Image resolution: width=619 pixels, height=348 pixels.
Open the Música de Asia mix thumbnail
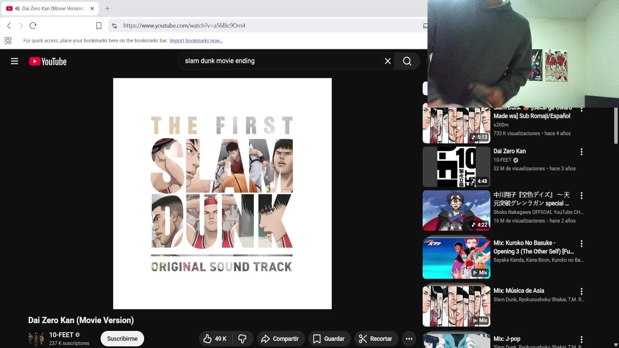pos(457,306)
